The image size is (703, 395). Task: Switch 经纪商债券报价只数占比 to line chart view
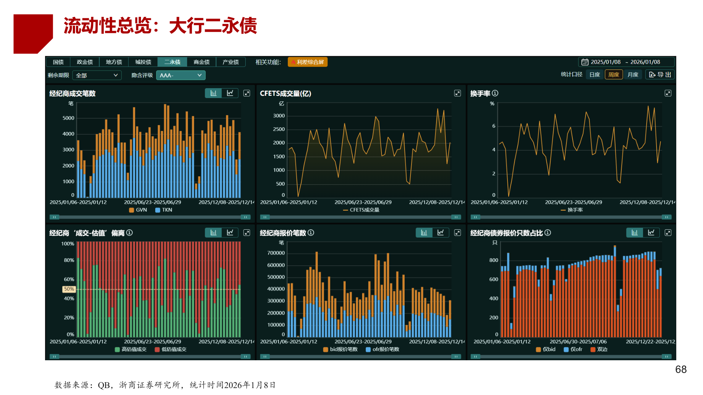click(651, 233)
